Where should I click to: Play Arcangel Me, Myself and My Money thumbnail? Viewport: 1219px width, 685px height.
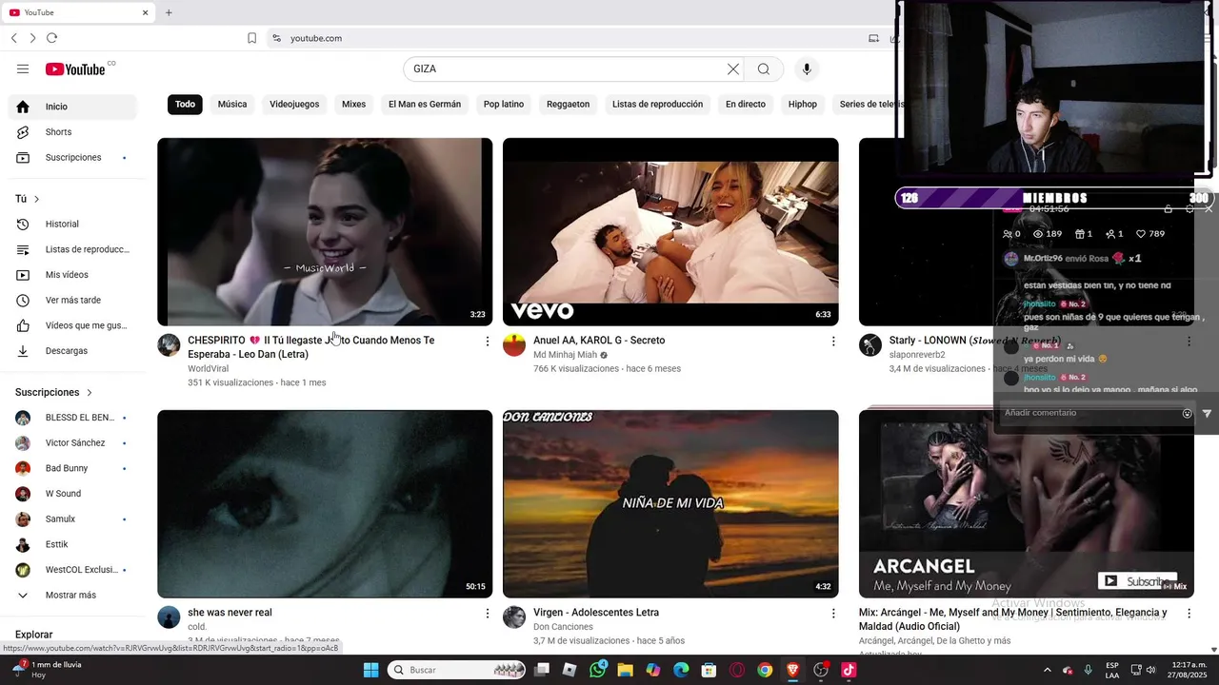pyautogui.click(x=1027, y=504)
